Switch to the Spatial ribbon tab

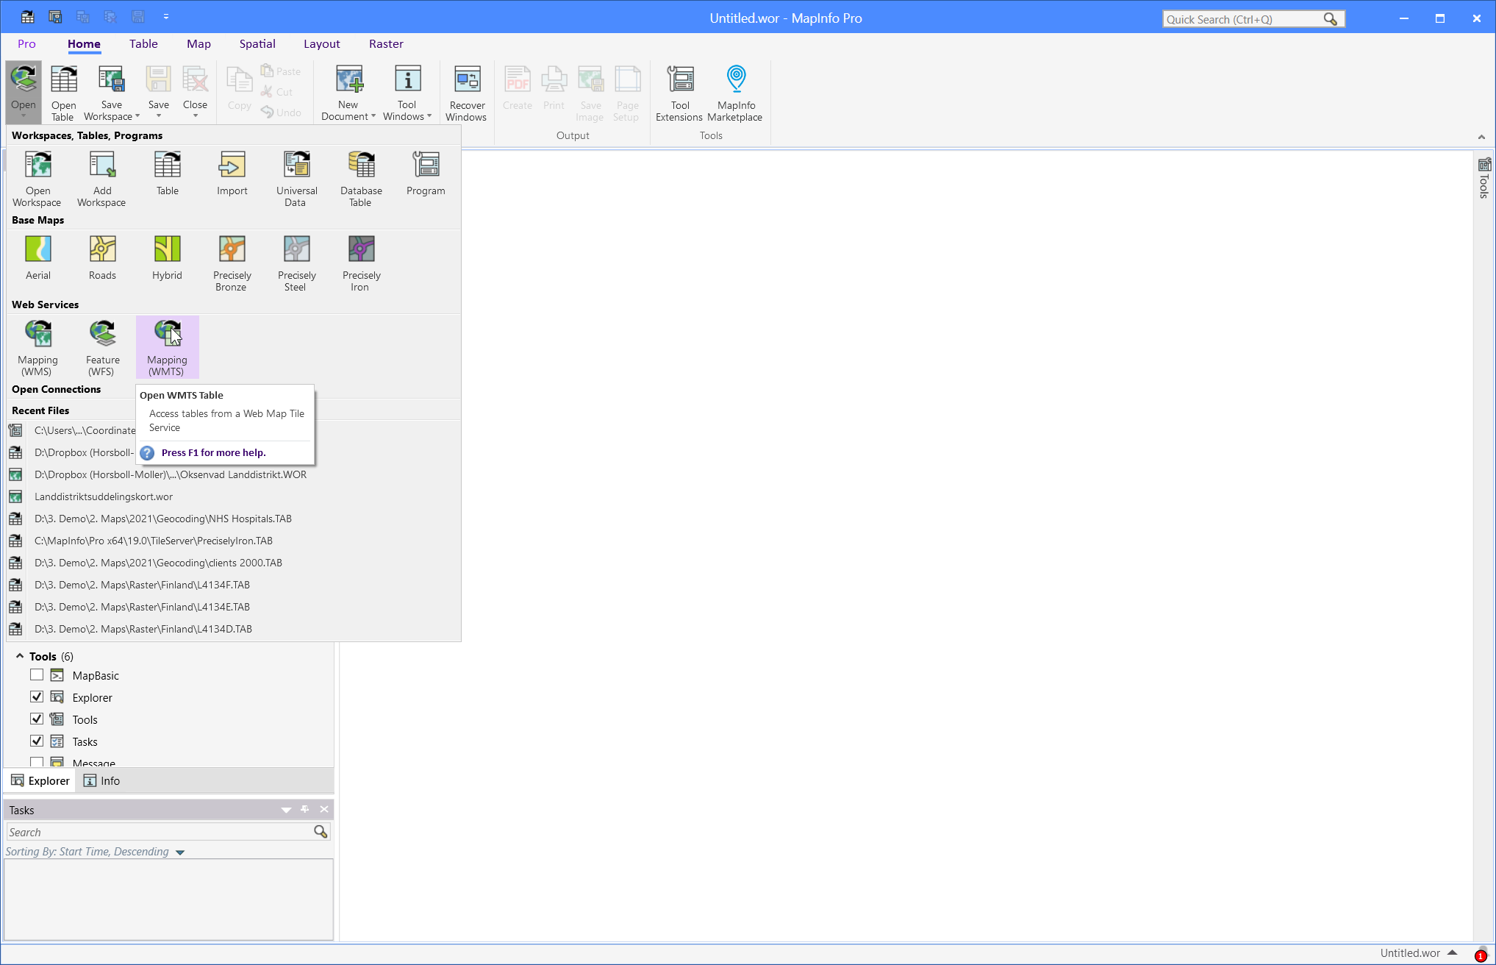coord(257,44)
